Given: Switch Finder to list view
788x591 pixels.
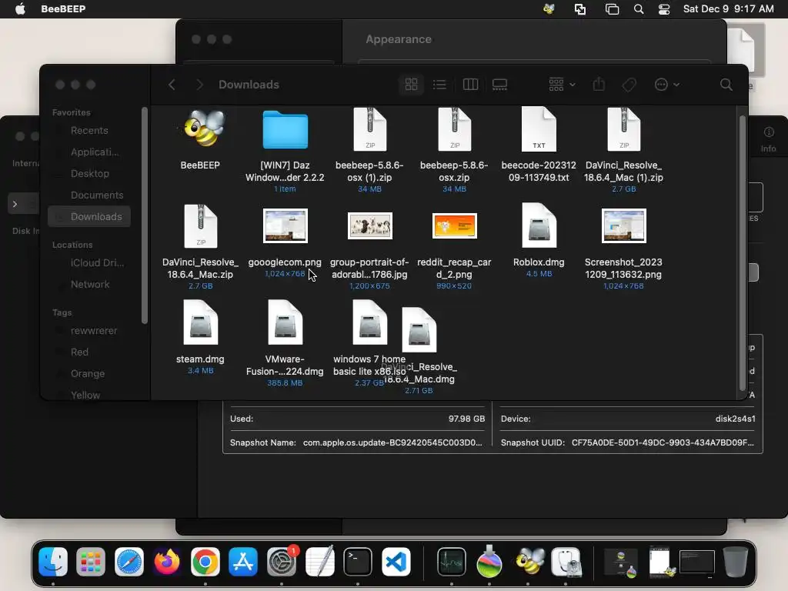Looking at the screenshot, I should point(439,85).
